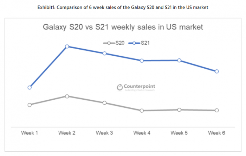Pick the S21 Week 4 data point
This screenshot has height=156, width=246.
coord(142,61)
